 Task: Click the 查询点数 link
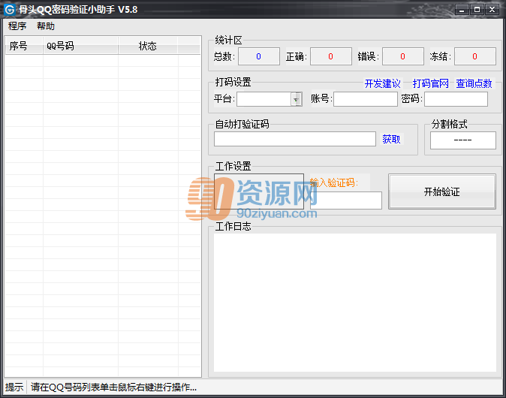pos(474,83)
